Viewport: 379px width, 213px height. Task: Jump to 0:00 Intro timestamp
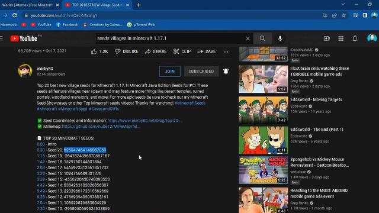pyautogui.click(x=41, y=144)
